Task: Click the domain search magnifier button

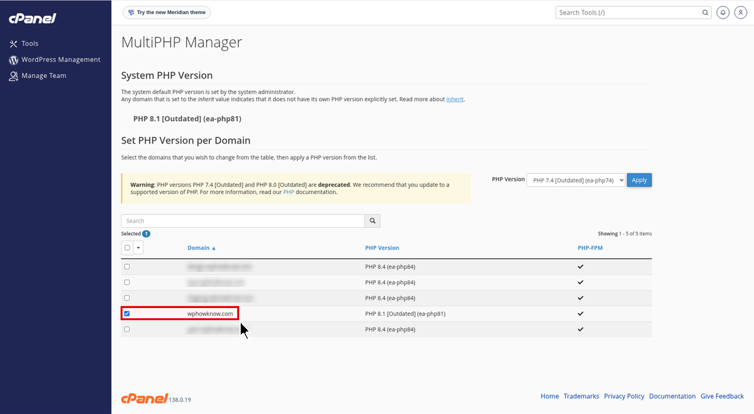Action: coord(372,221)
